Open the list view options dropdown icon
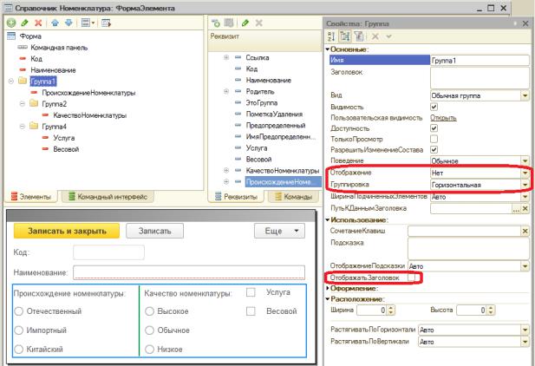 click(x=88, y=23)
